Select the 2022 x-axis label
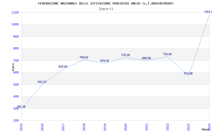This screenshot has height=132, width=212. 168,127
